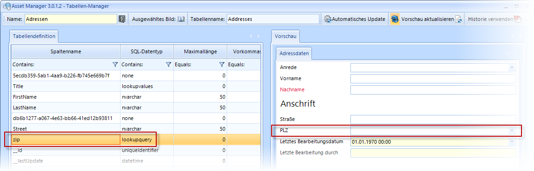
Task: Click the 01.01.1970 00:00 date value
Action: (x=372, y=142)
